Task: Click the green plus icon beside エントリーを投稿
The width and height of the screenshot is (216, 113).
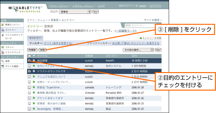Action: [141, 38]
